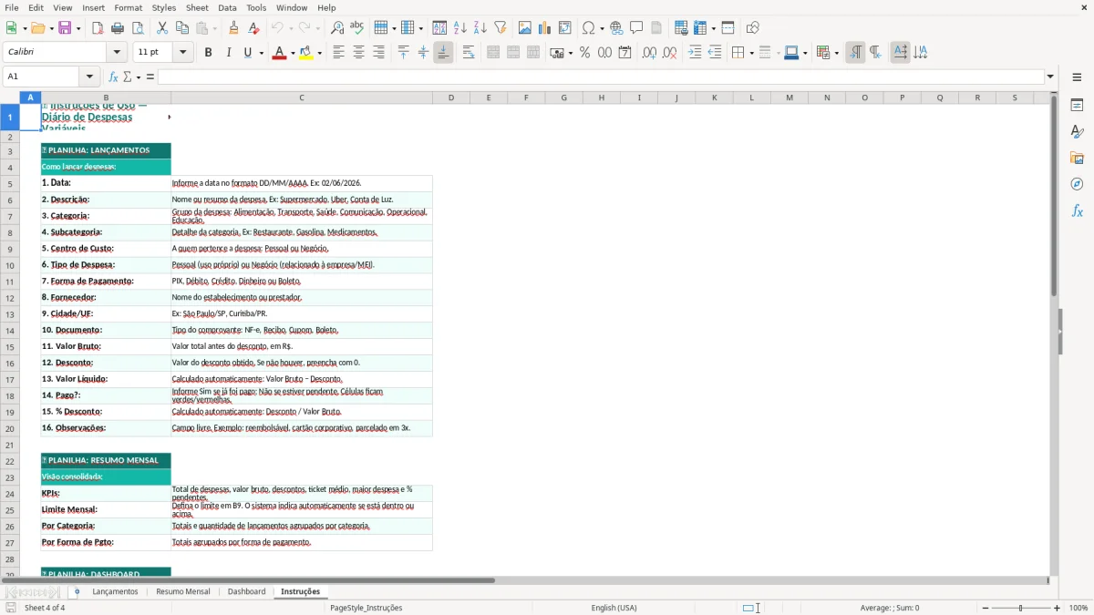Click the AutoFilter funnel icon
Screen dimensions: 1094x615
501,28
